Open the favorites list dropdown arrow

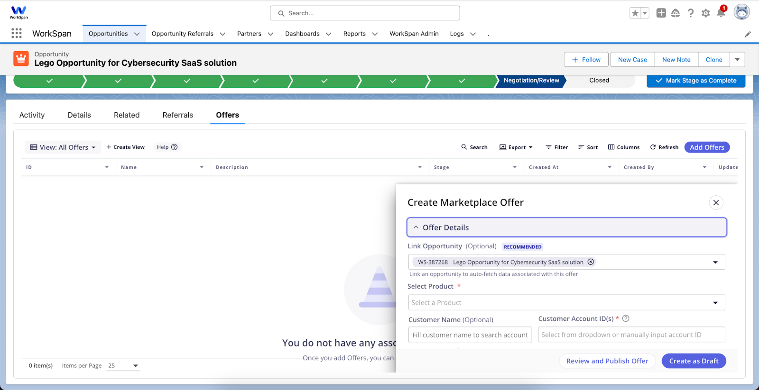coord(645,13)
